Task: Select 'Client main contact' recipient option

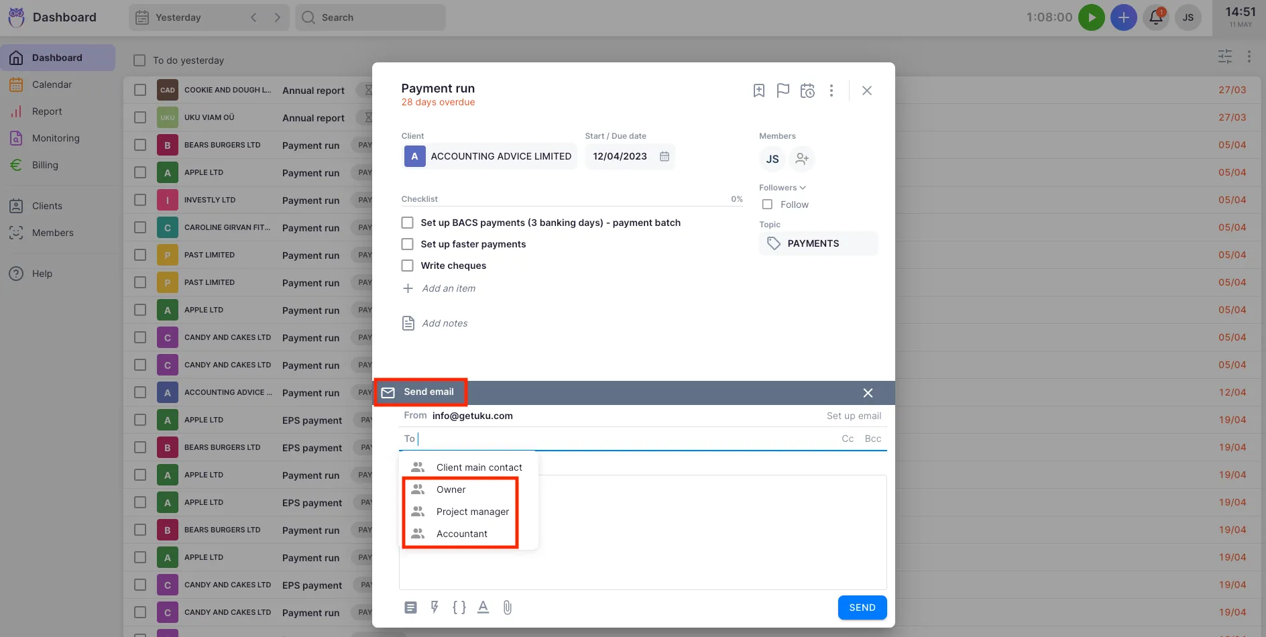Action: pos(479,467)
